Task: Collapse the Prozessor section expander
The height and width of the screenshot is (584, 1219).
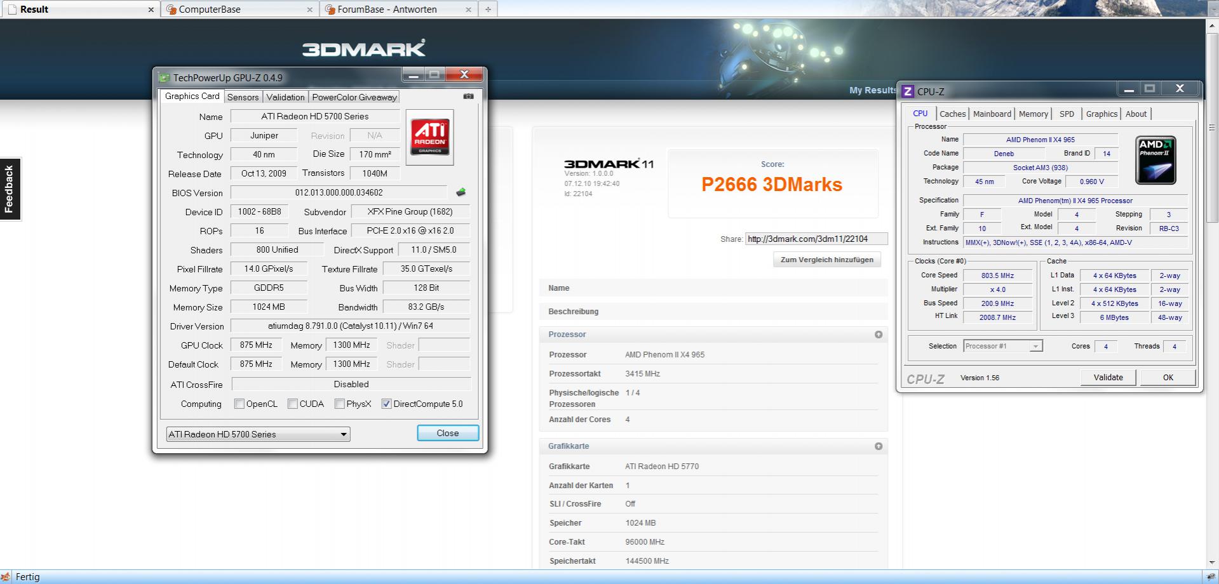Action: point(879,335)
